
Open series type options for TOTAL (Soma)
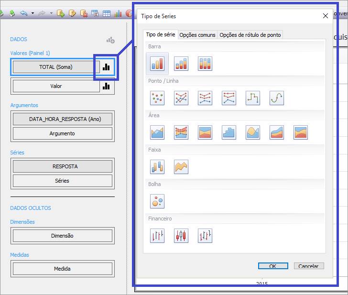pos(106,67)
